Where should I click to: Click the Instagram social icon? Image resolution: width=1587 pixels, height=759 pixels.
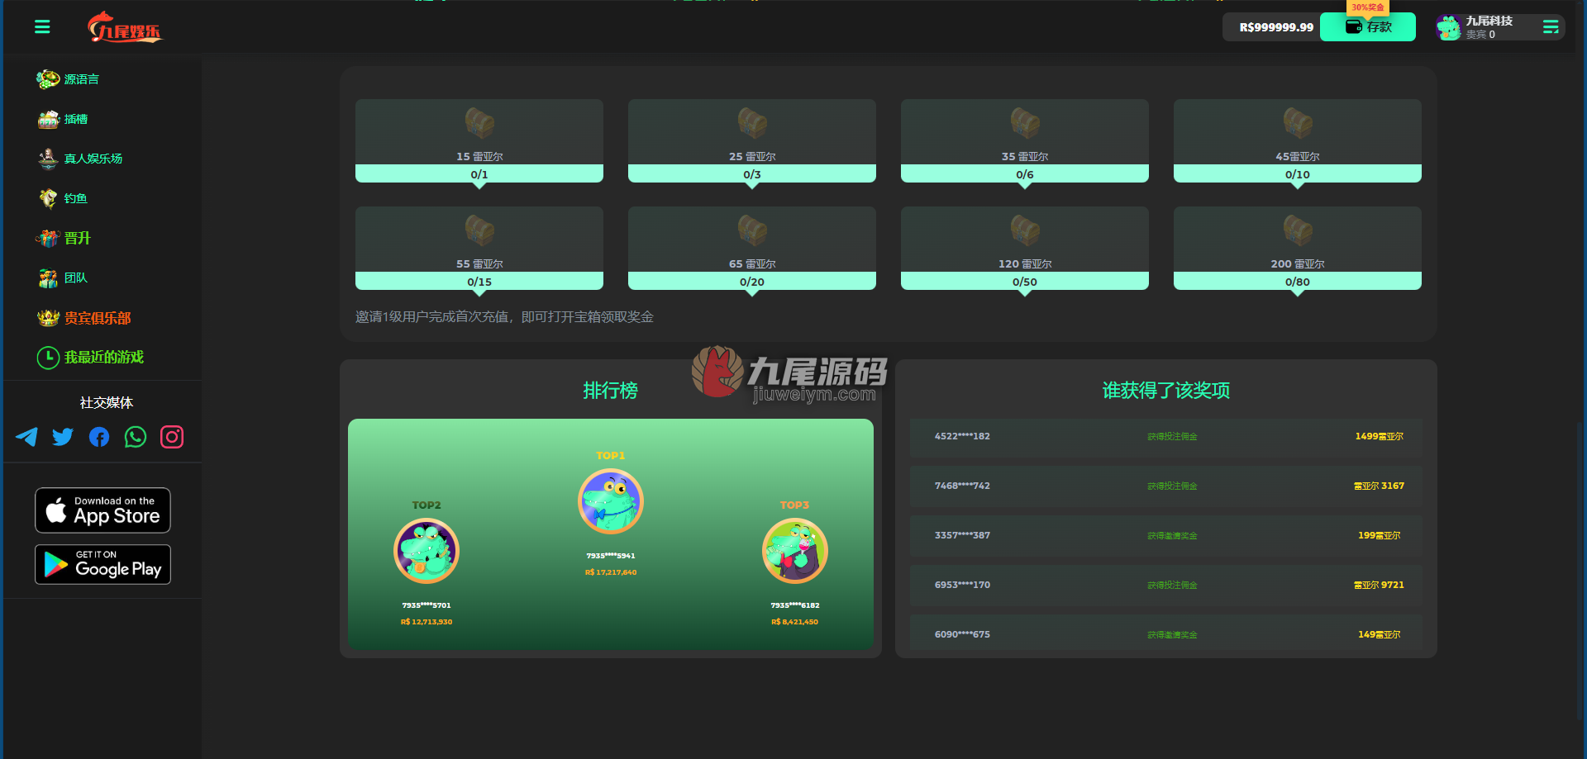point(172,437)
